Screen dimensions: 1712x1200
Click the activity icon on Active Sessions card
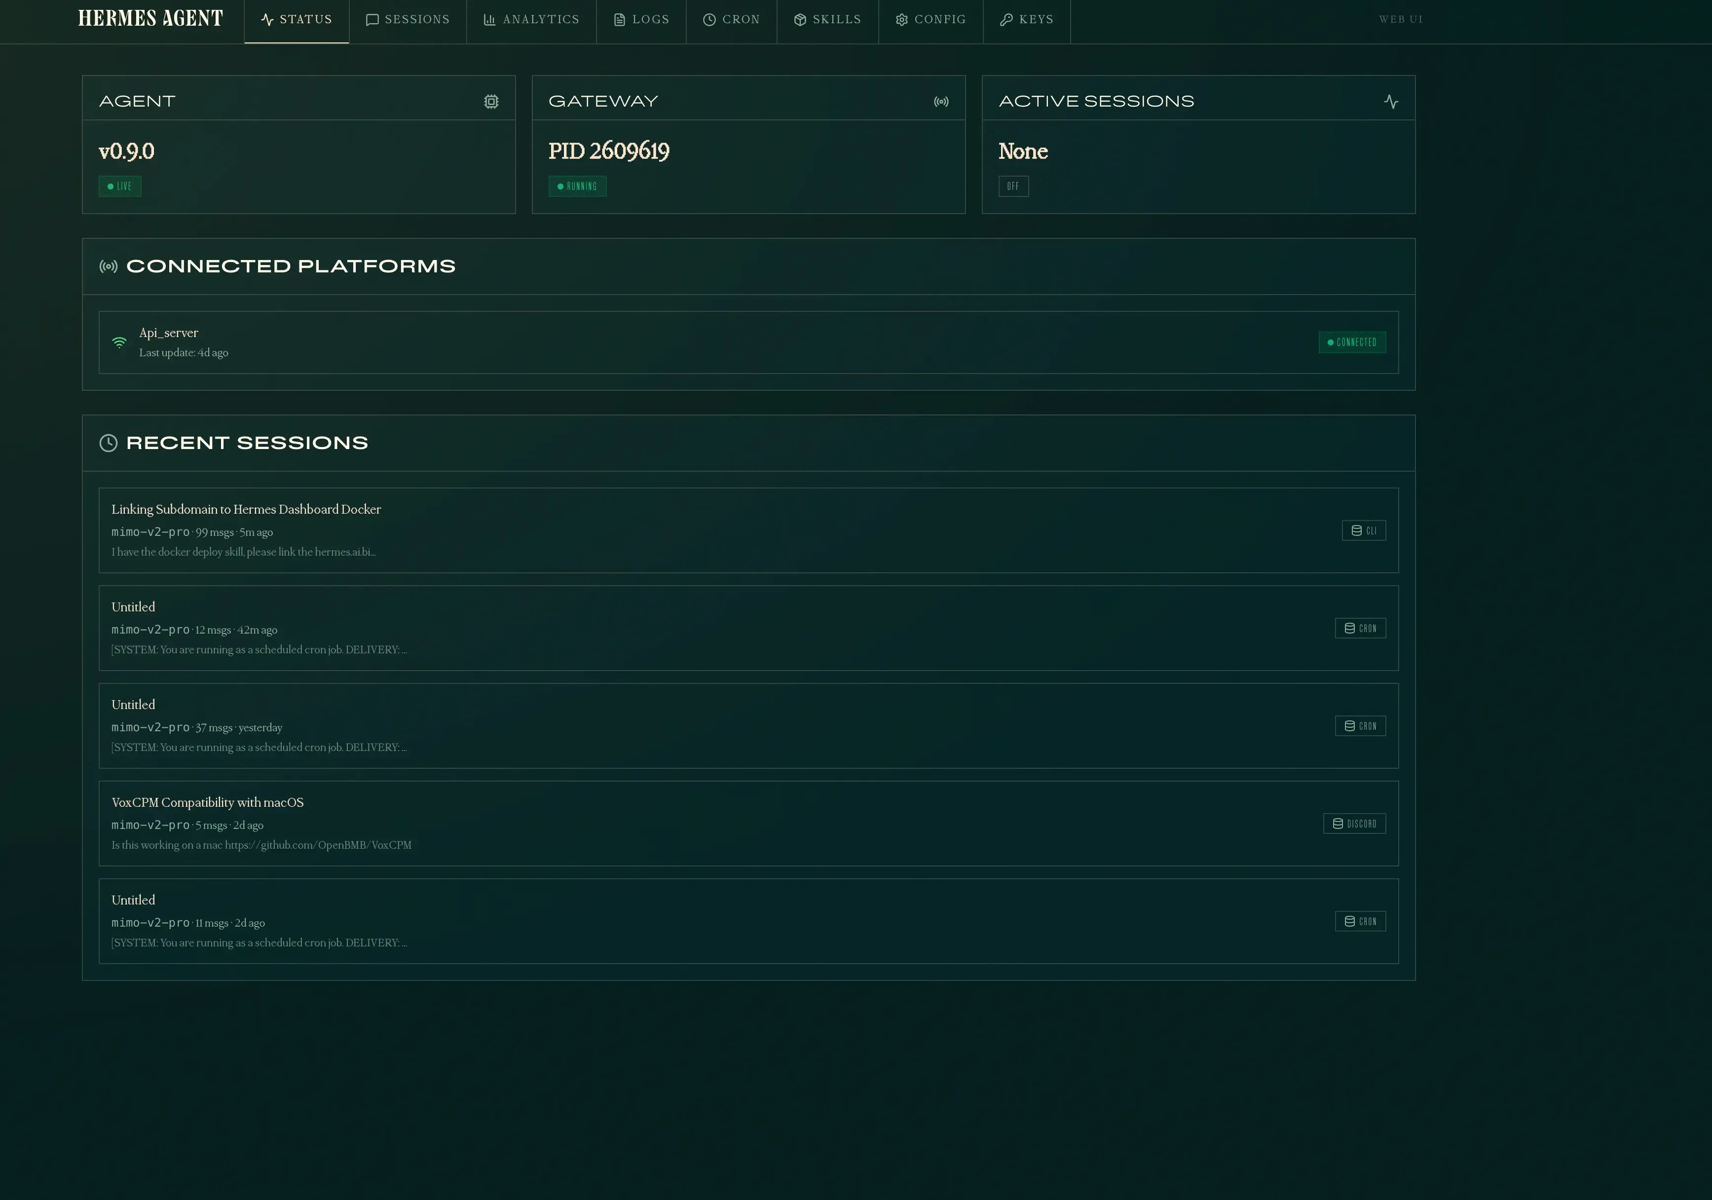pyautogui.click(x=1391, y=101)
